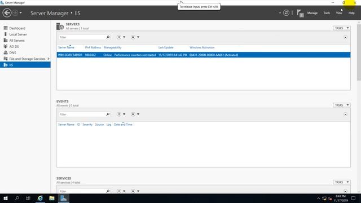Sort Events by Source column
This screenshot has width=361, height=203.
click(99, 125)
